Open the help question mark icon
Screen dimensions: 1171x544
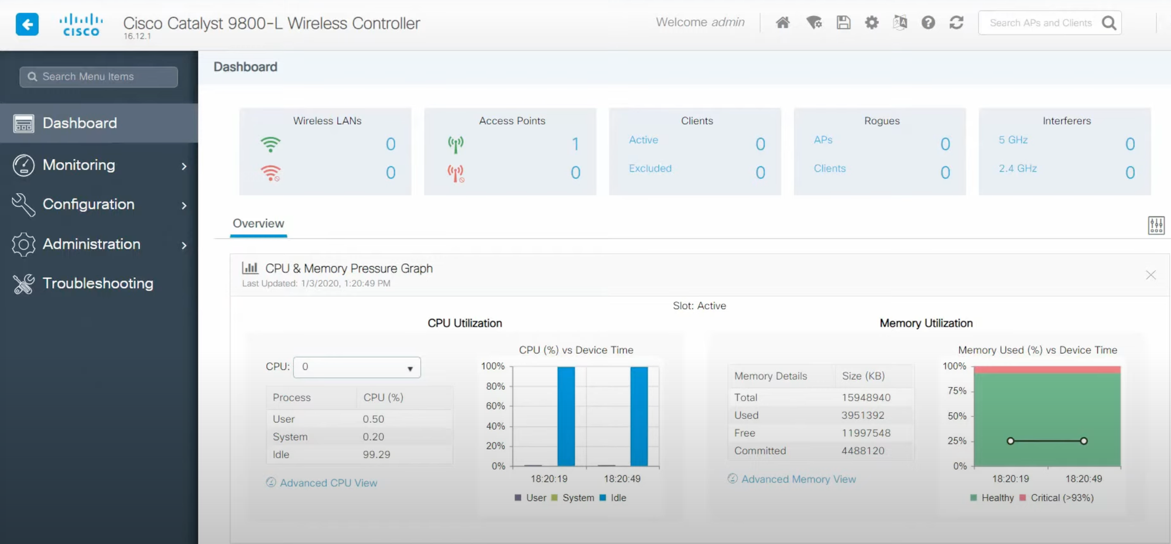pos(928,23)
